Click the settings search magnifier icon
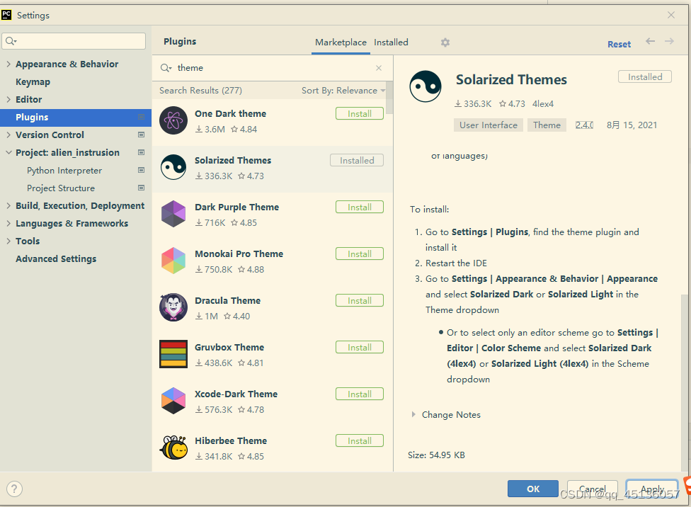 (x=11, y=41)
